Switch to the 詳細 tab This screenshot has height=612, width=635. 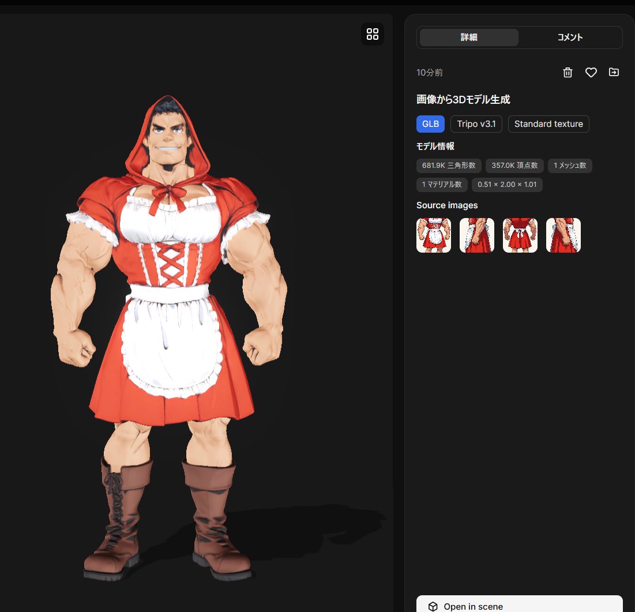point(469,37)
